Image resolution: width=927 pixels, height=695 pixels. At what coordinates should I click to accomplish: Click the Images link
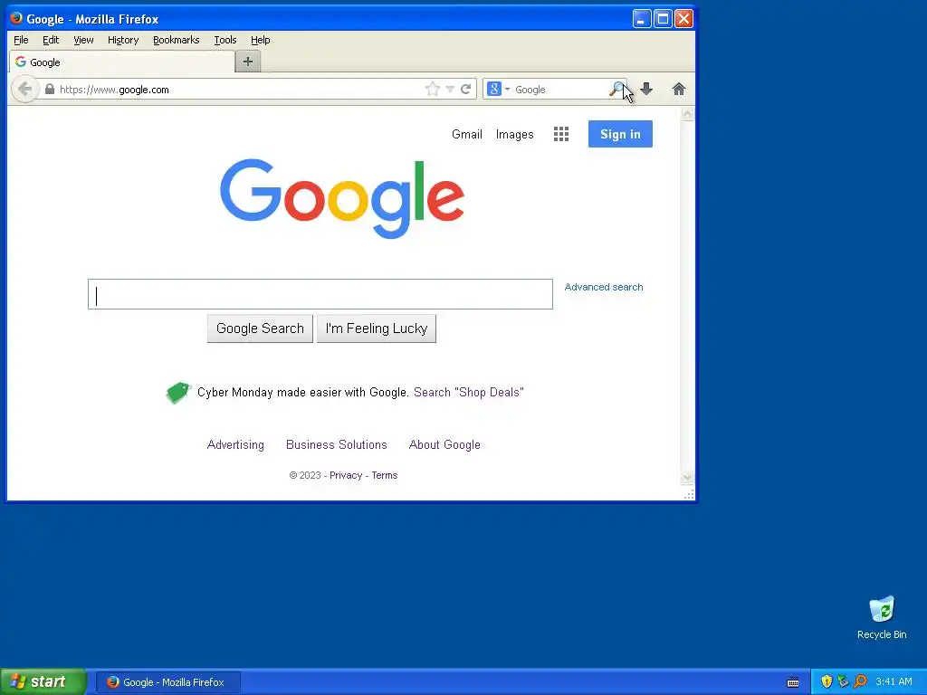point(514,134)
